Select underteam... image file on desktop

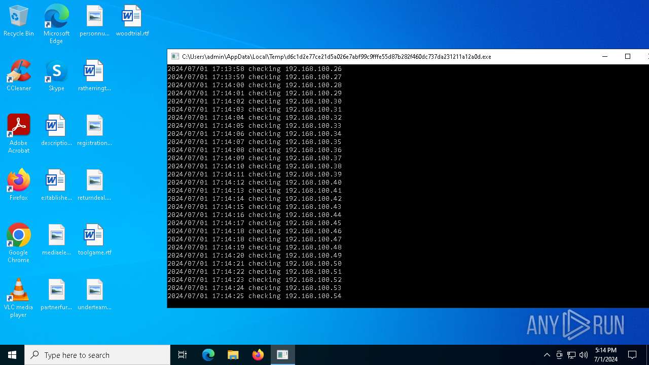click(x=94, y=295)
